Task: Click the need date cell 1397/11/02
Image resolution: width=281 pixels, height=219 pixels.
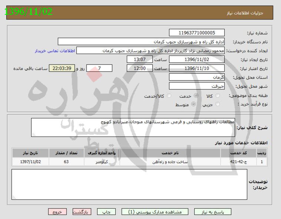Action: pos(30,162)
